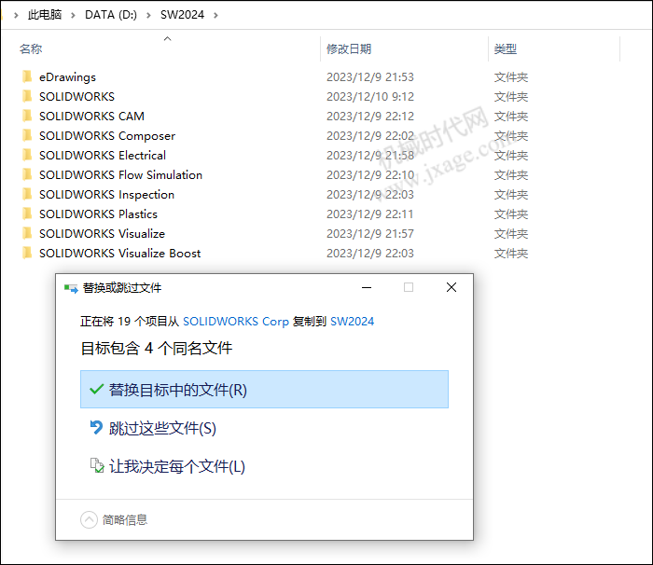653x565 pixels.
Task: Click the sort direction arrow above 名称
Action: [x=167, y=39]
